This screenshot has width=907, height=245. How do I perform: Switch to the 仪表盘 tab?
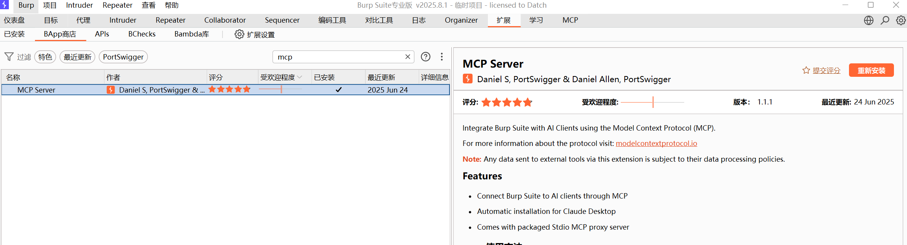click(x=14, y=20)
